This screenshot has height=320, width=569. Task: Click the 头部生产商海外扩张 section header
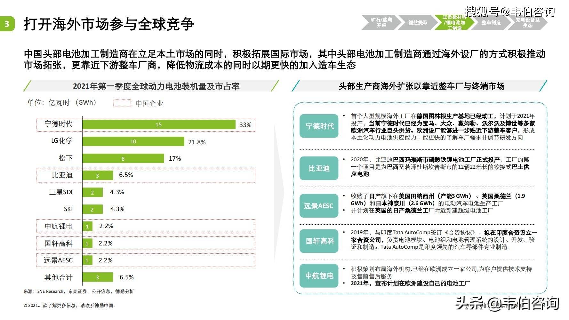click(x=421, y=86)
